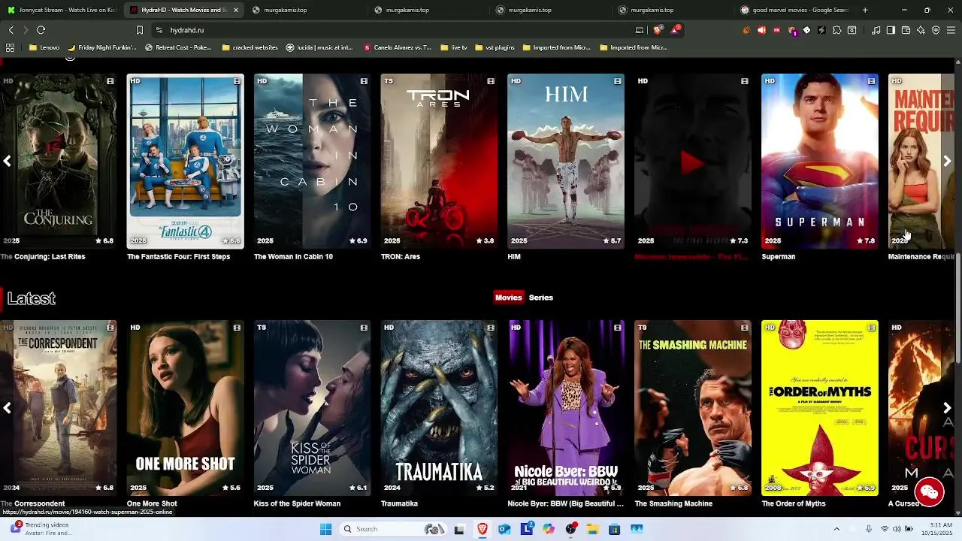Switch to the Jonnycat Stream Kick tab
This screenshot has width=962, height=541.
pos(60,10)
